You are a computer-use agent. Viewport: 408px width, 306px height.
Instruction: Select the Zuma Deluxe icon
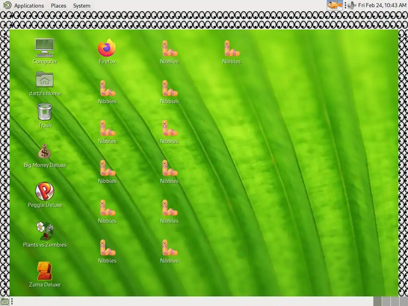click(x=45, y=275)
